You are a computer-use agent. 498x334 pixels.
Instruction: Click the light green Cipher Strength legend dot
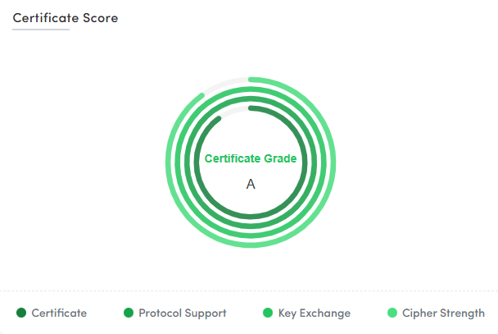392,313
